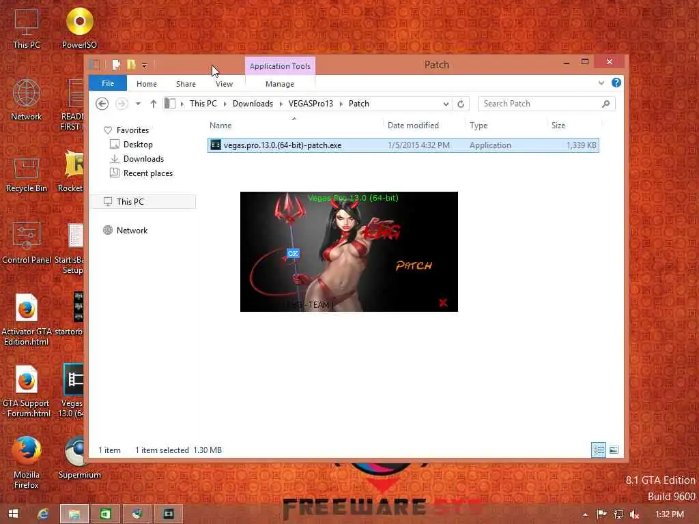The width and height of the screenshot is (699, 524).
Task: Open the Control Panel desktop icon
Action: pyautogui.click(x=27, y=244)
